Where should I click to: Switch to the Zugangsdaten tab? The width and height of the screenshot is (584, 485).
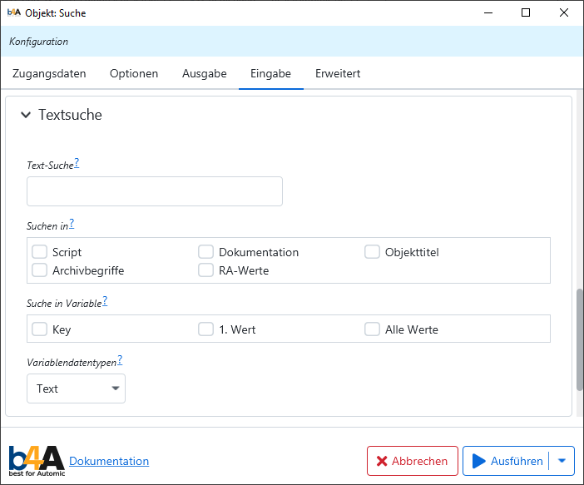point(49,73)
